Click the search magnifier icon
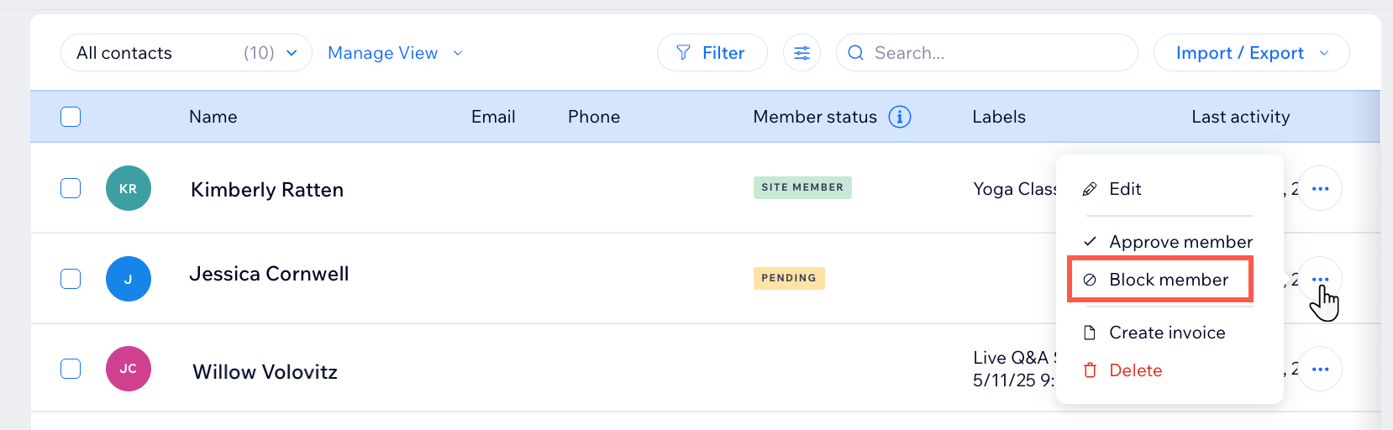The image size is (1393, 430). [855, 53]
